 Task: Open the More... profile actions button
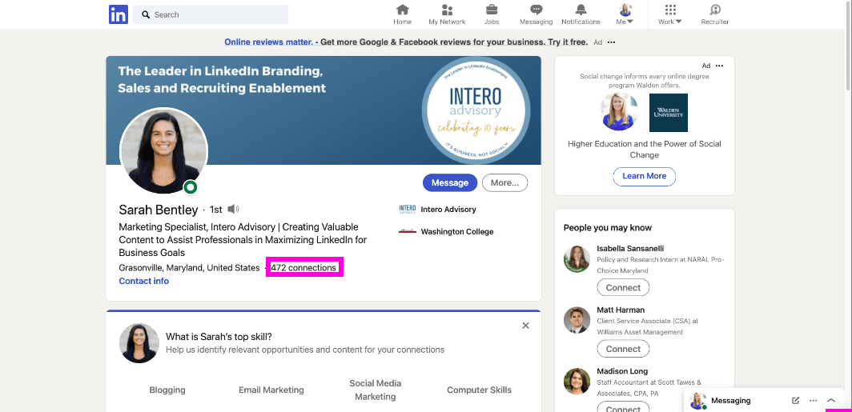(504, 183)
